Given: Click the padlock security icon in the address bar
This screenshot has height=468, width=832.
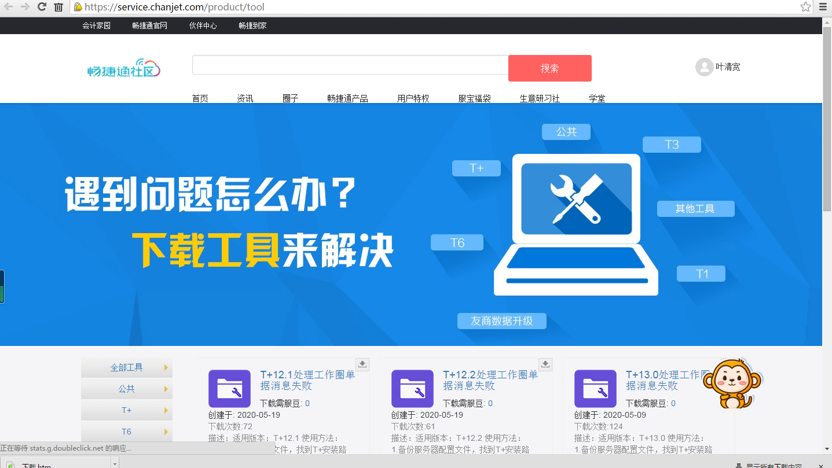Looking at the screenshot, I should (x=78, y=7).
